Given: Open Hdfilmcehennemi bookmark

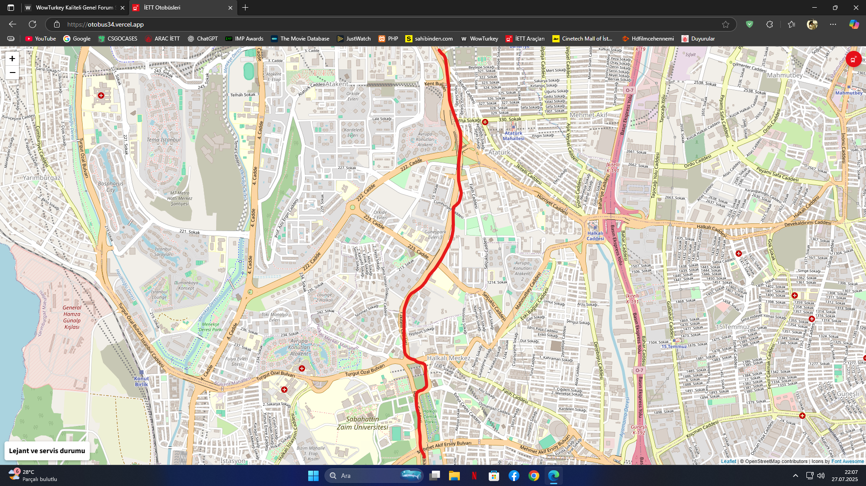Looking at the screenshot, I should 648,39.
